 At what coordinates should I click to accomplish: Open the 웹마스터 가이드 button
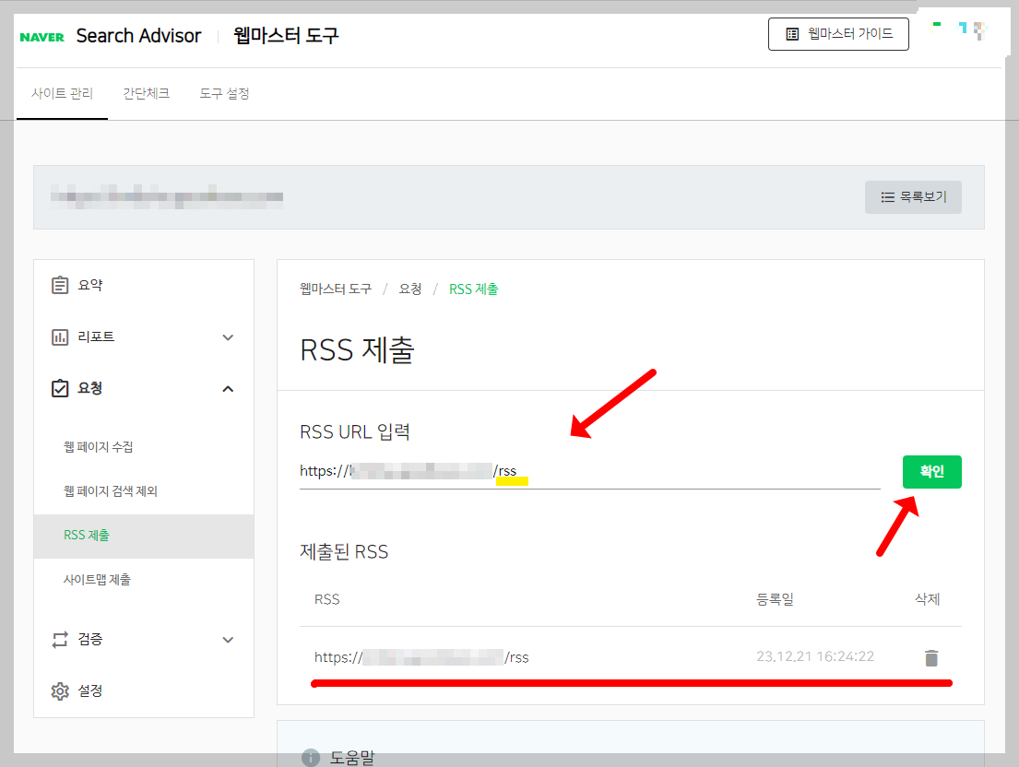837,33
